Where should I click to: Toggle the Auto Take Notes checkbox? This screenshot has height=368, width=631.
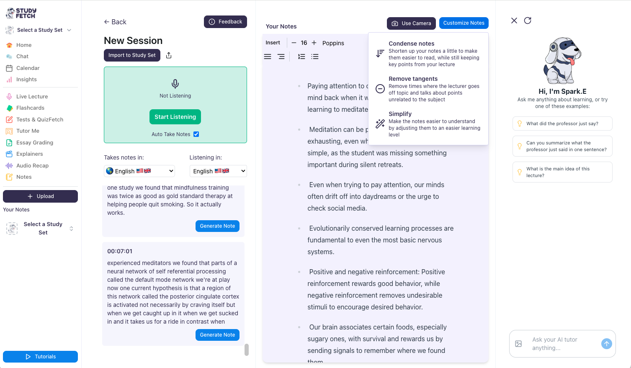click(x=196, y=134)
